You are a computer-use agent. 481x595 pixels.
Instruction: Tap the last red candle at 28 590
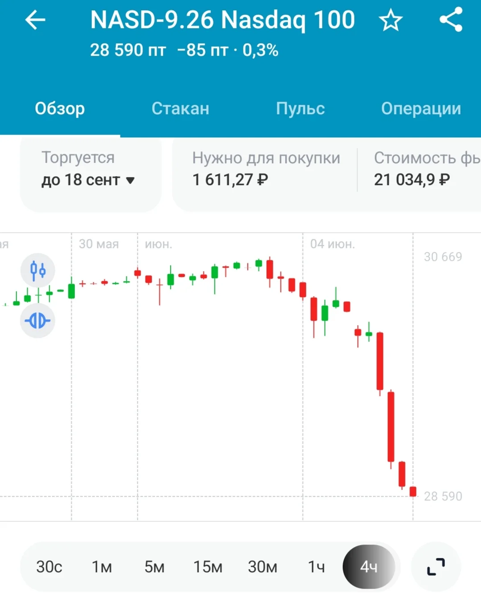[413, 492]
